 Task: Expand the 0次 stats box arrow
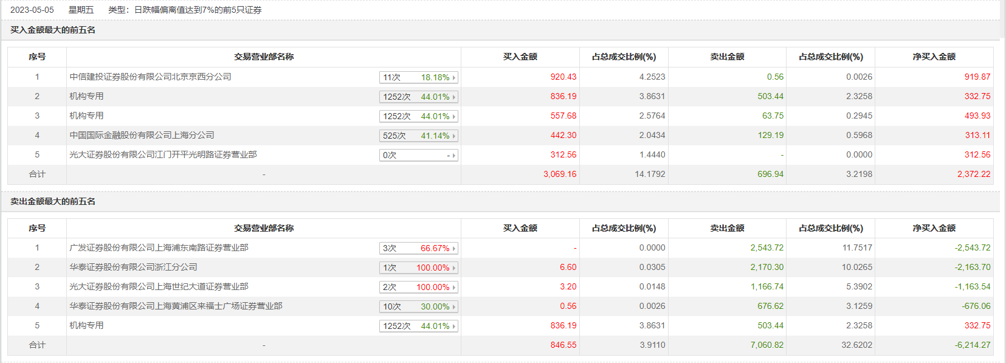click(453, 156)
